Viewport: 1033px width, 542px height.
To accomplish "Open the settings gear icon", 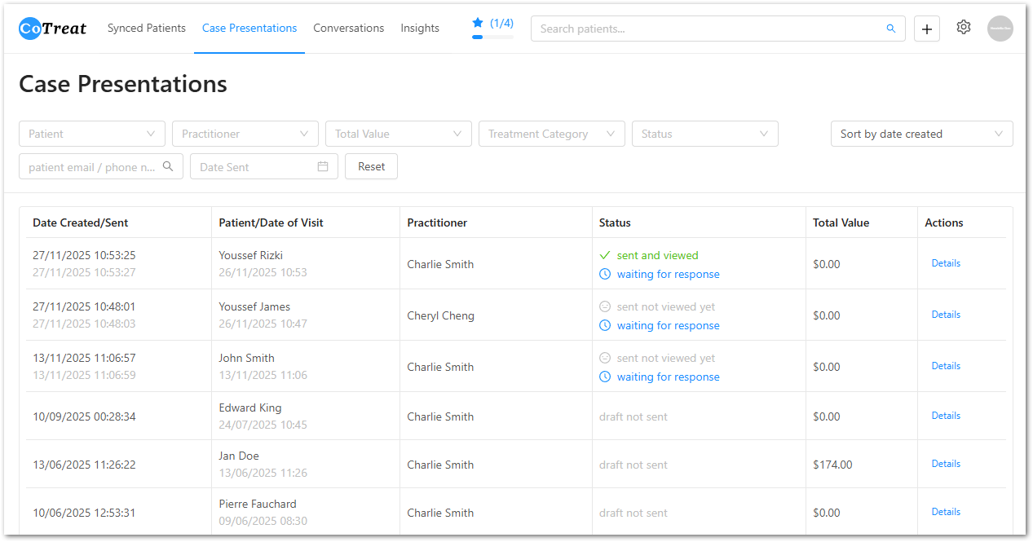I will pos(963,28).
